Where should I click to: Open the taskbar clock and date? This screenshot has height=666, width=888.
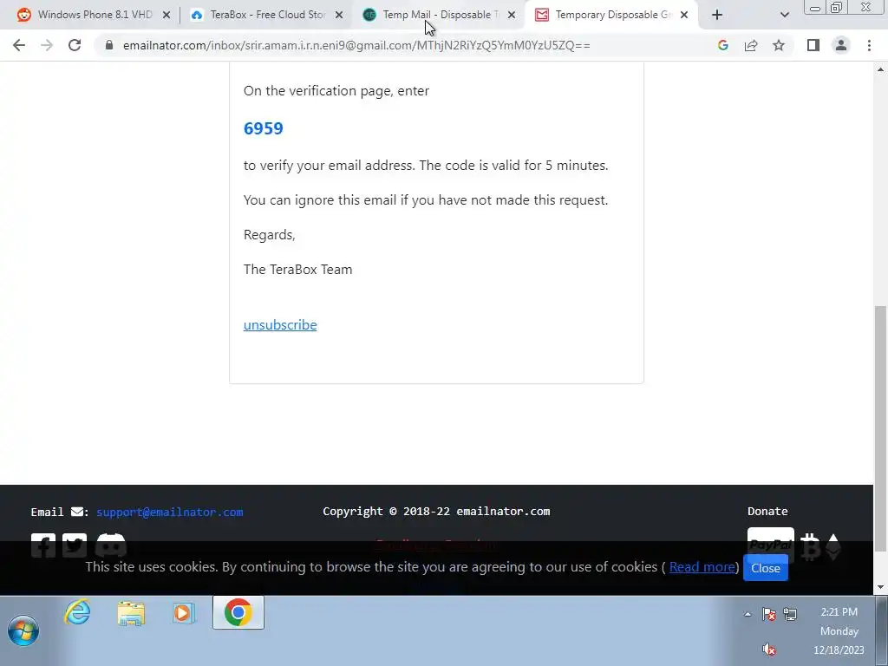[839, 631]
